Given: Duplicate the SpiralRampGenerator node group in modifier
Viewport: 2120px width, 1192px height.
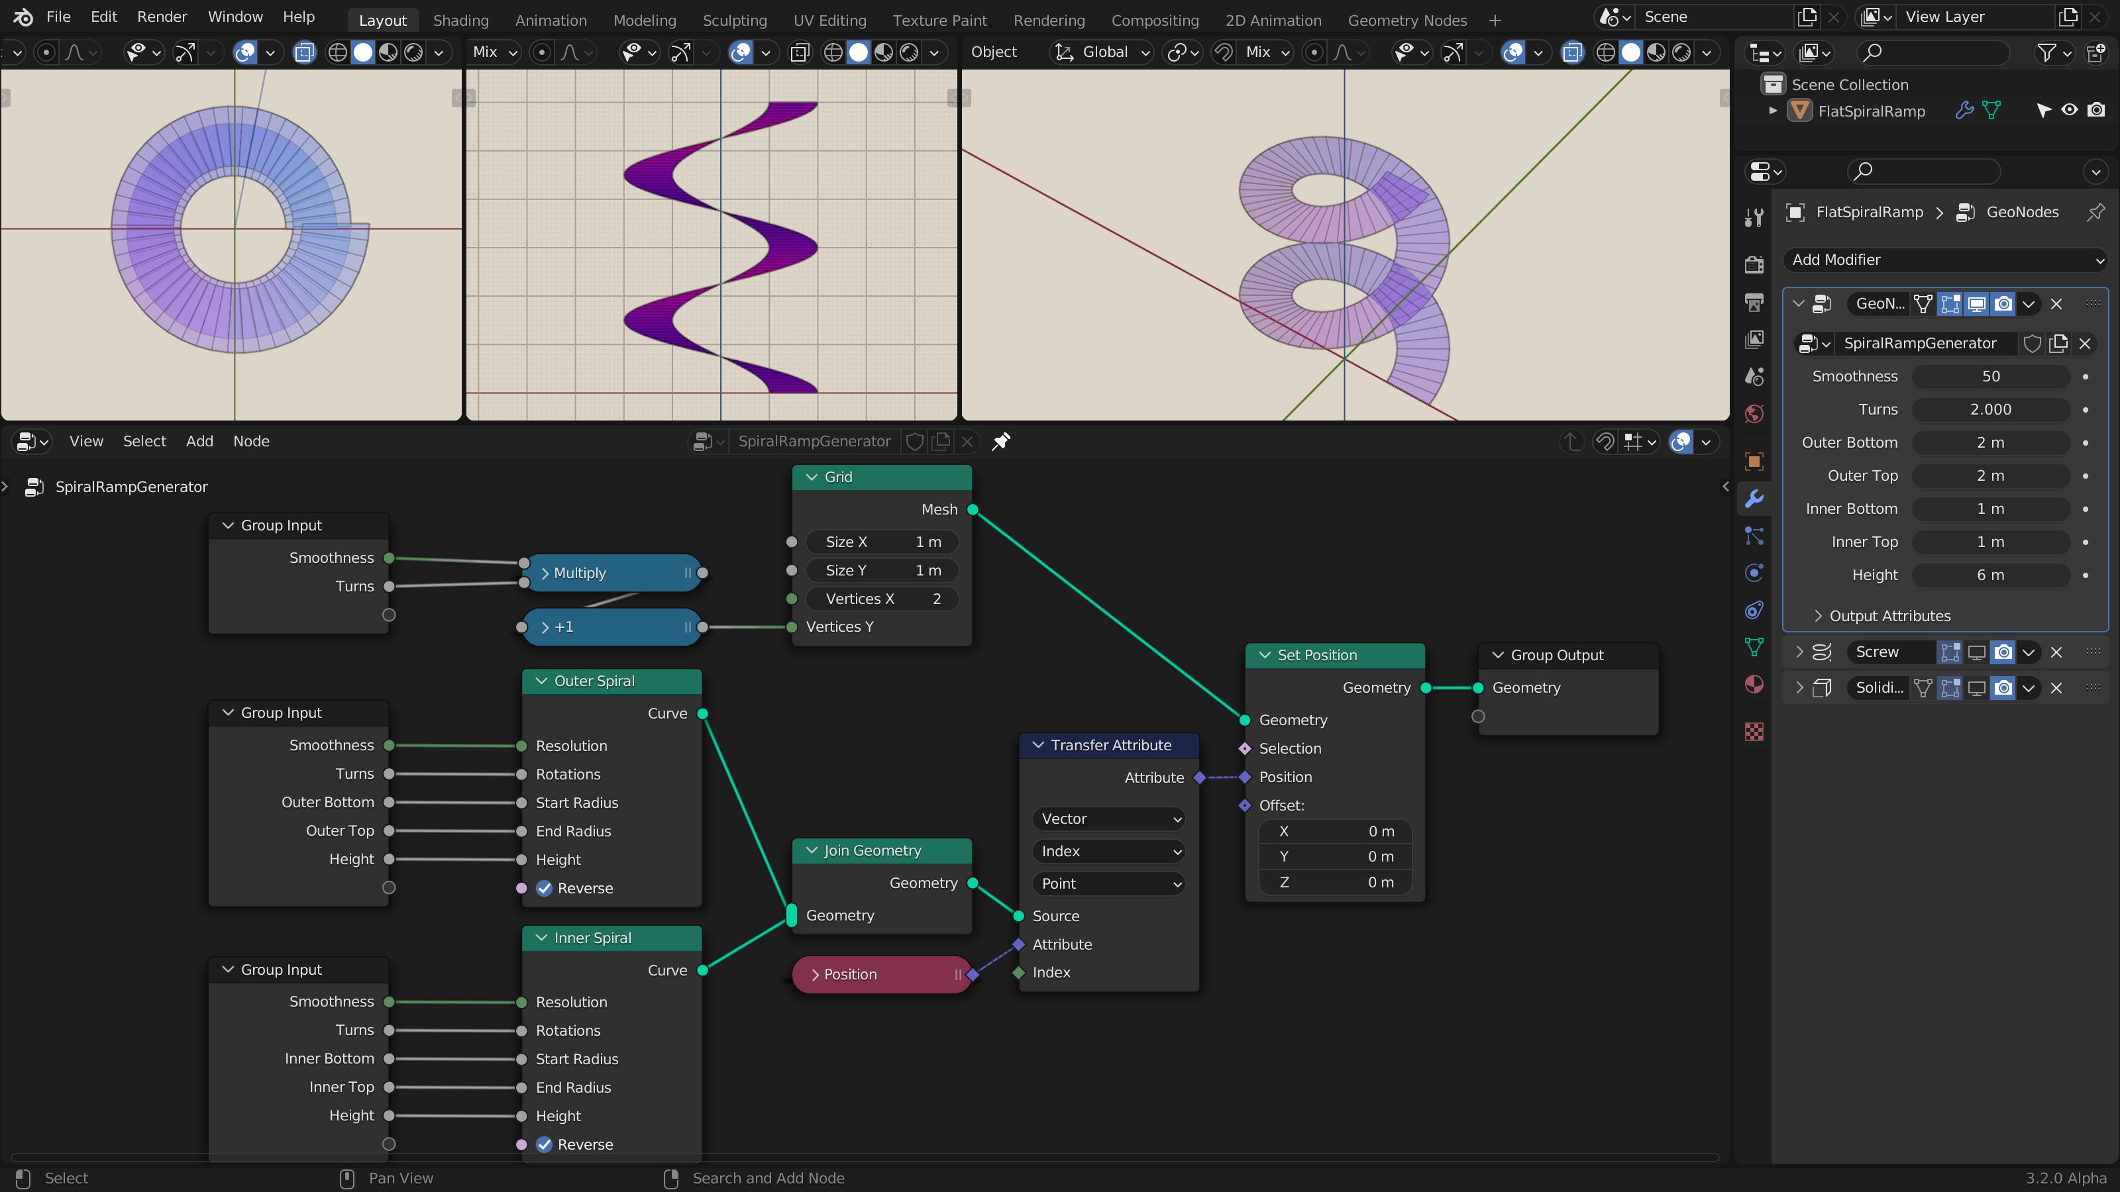Looking at the screenshot, I should (x=2058, y=344).
